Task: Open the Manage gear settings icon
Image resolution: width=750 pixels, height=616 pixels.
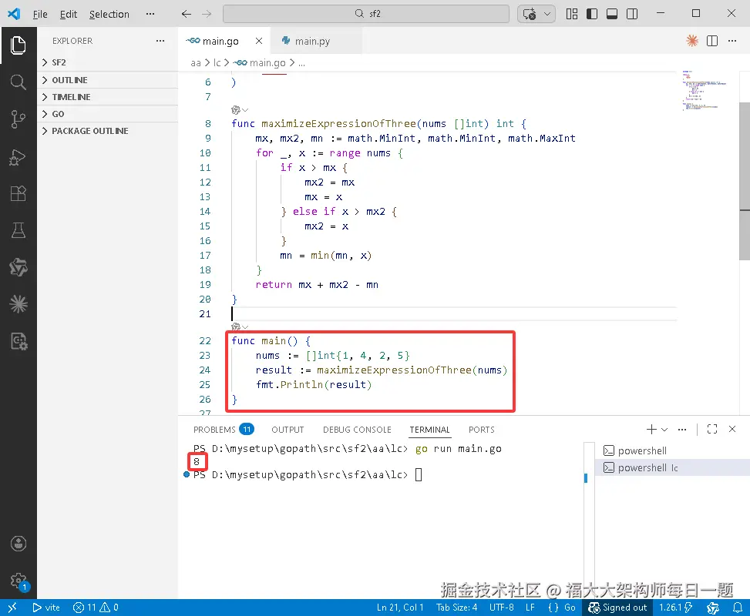Action: (x=18, y=581)
